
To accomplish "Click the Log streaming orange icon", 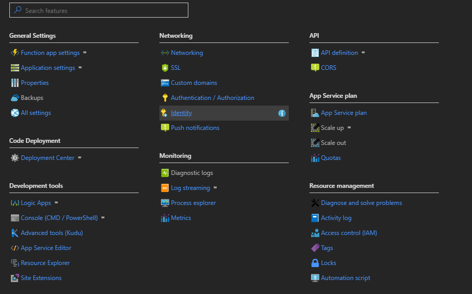I will coord(165,188).
